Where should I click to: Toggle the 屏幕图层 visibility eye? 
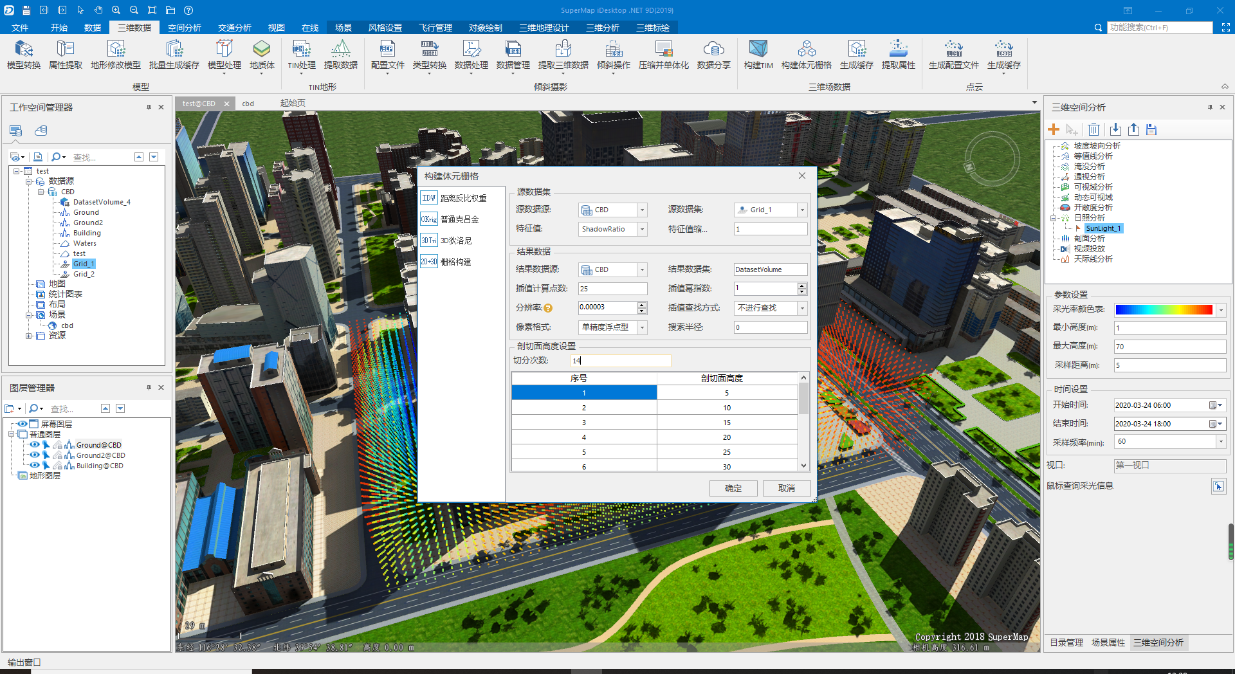click(x=23, y=424)
